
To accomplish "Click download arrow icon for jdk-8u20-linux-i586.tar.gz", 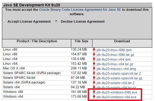I will pyautogui.click(x=94, y=54).
